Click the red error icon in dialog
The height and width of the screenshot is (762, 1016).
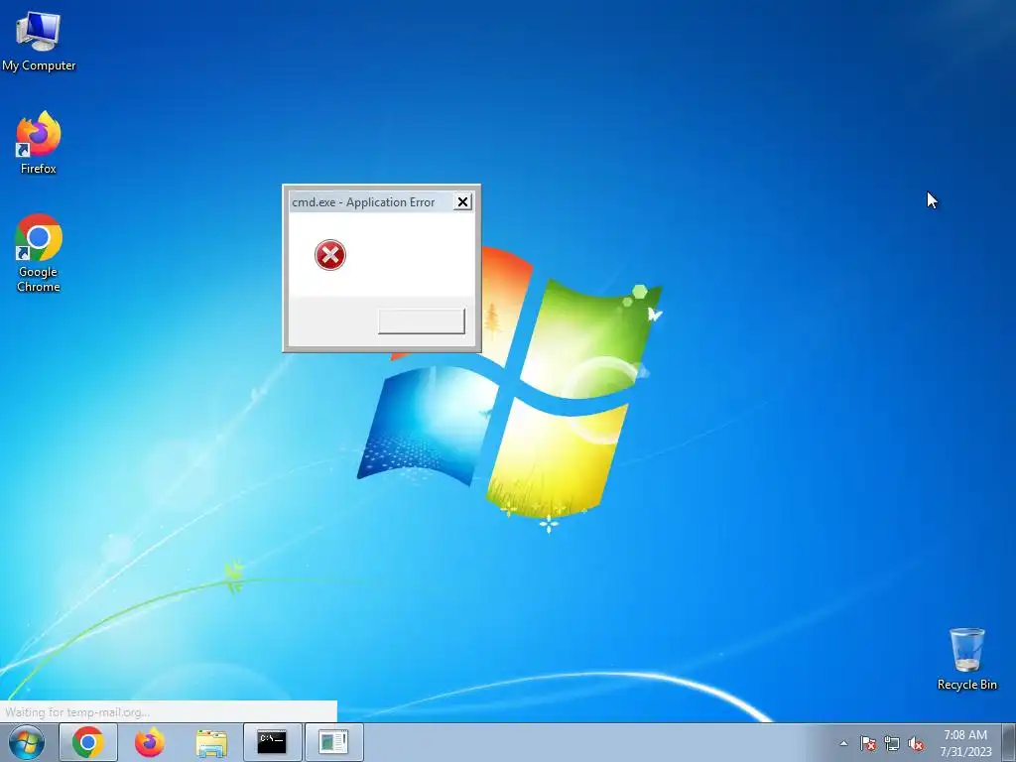tap(330, 255)
